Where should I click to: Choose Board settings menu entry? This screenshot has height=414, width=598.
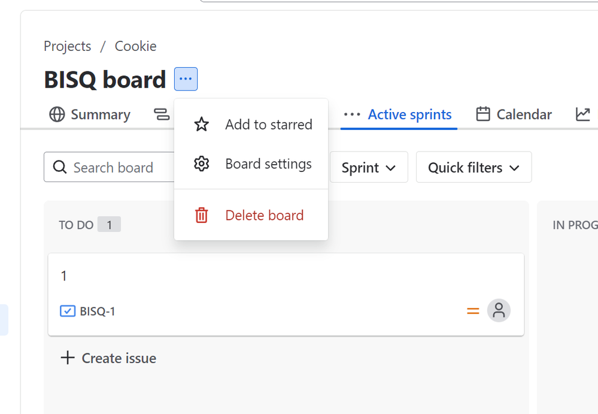coord(268,164)
